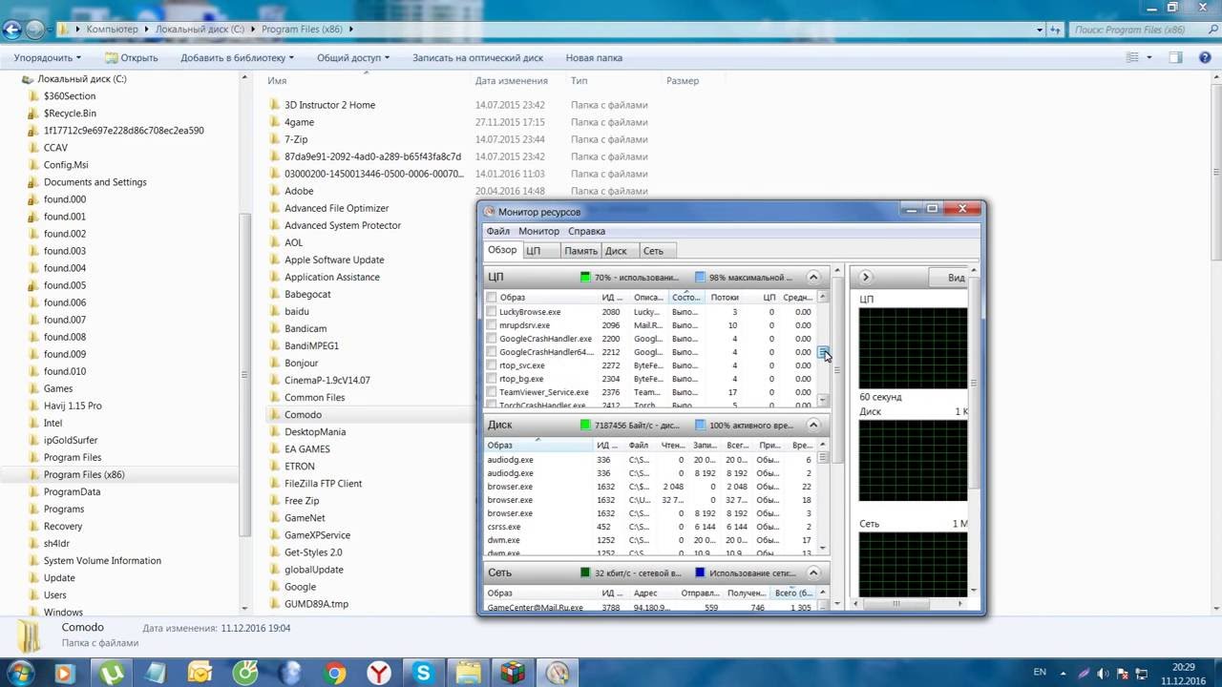Click the blue maximum frequency indicator
This screenshot has width=1222, height=687.
click(700, 278)
